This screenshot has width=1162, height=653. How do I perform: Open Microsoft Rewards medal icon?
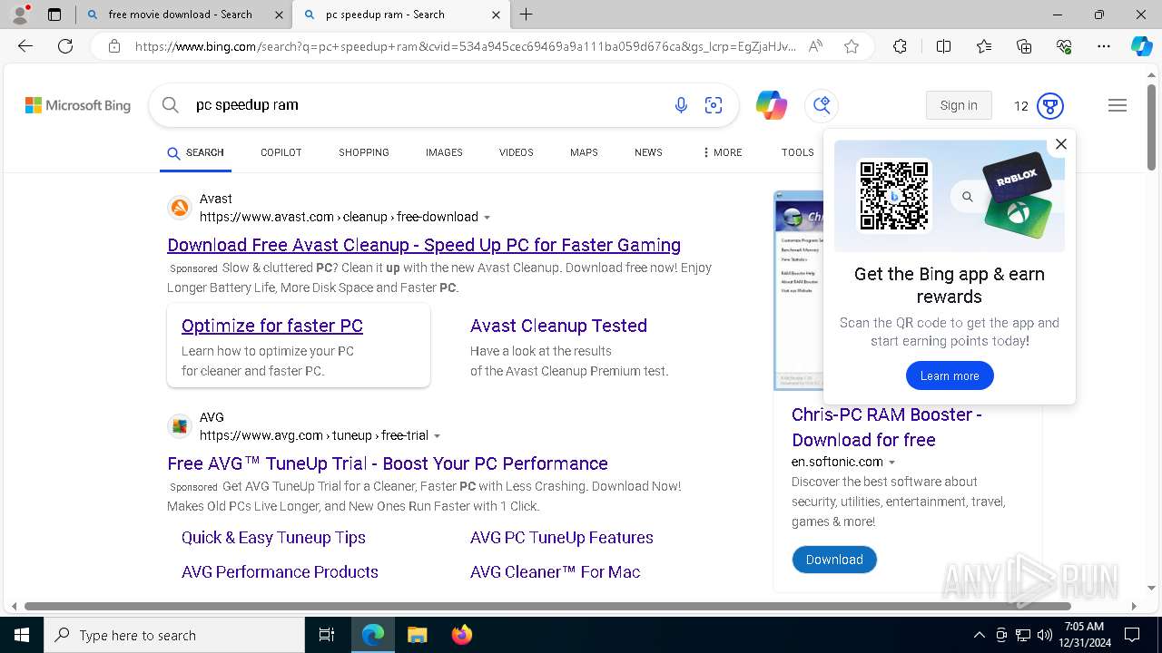coord(1050,106)
